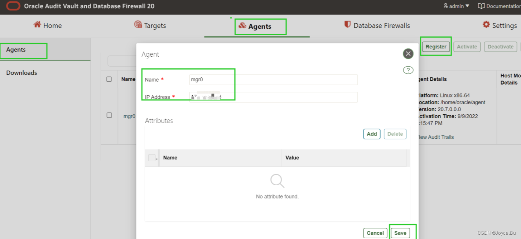Open Documentation via the book icon

pyautogui.click(x=482, y=6)
